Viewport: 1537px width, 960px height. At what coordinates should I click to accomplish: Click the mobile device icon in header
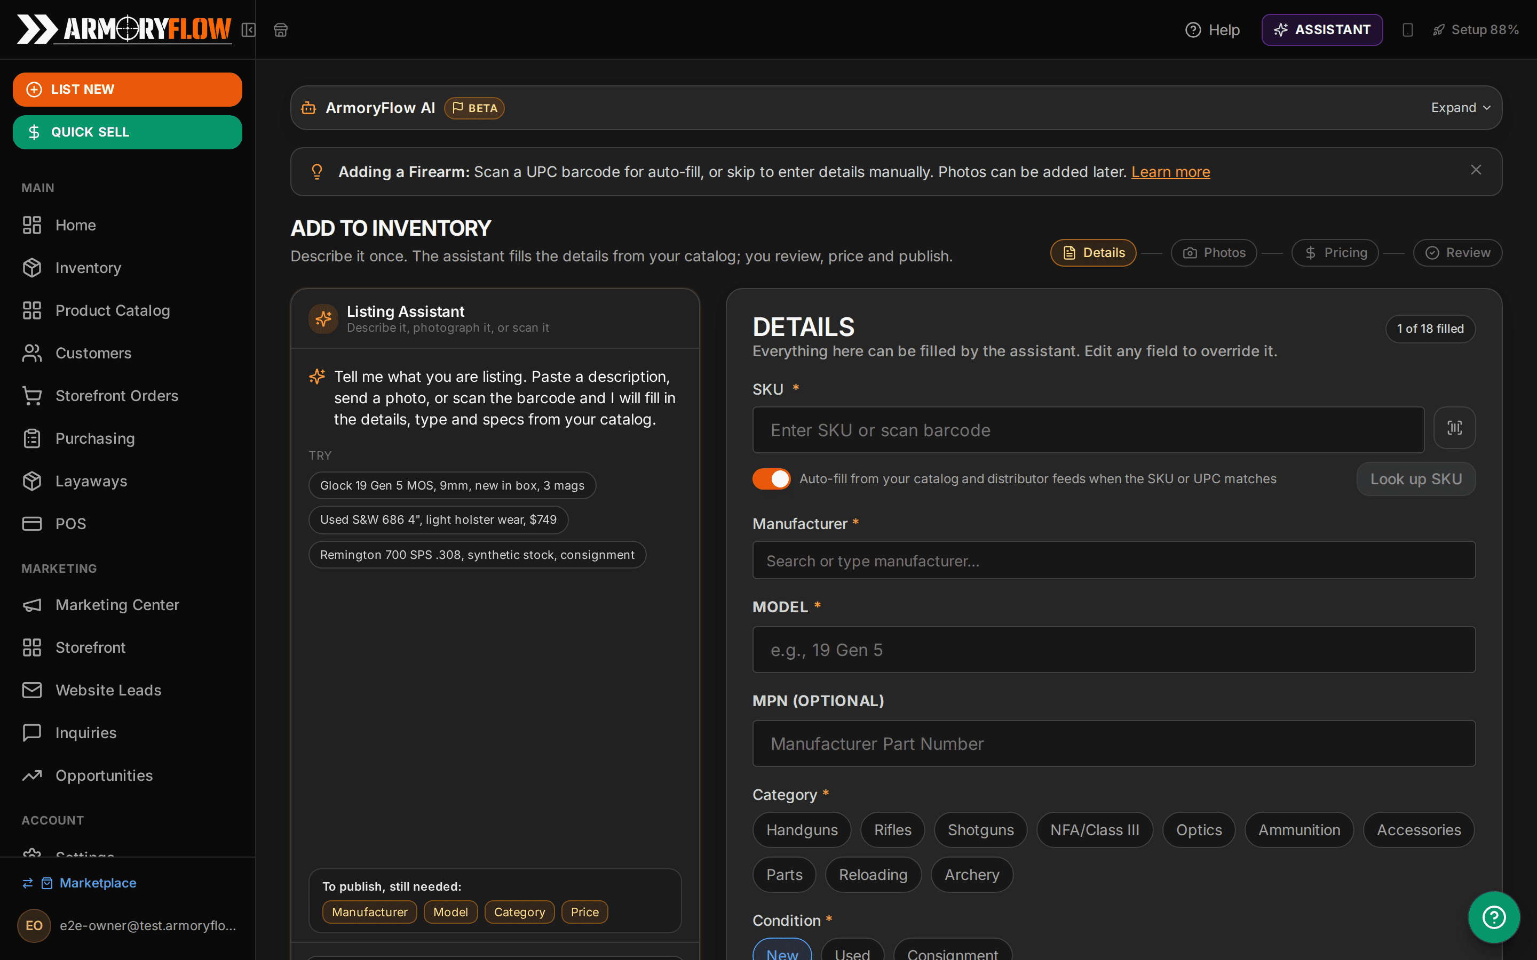tap(1407, 30)
